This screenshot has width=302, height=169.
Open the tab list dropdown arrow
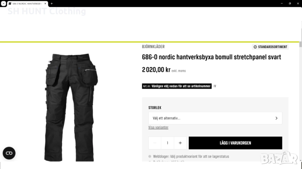coord(3,3)
